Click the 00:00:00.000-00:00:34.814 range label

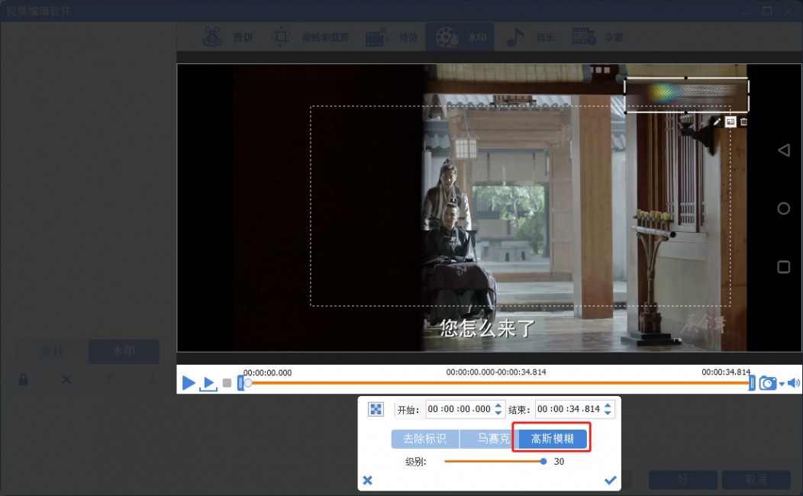[x=496, y=372]
